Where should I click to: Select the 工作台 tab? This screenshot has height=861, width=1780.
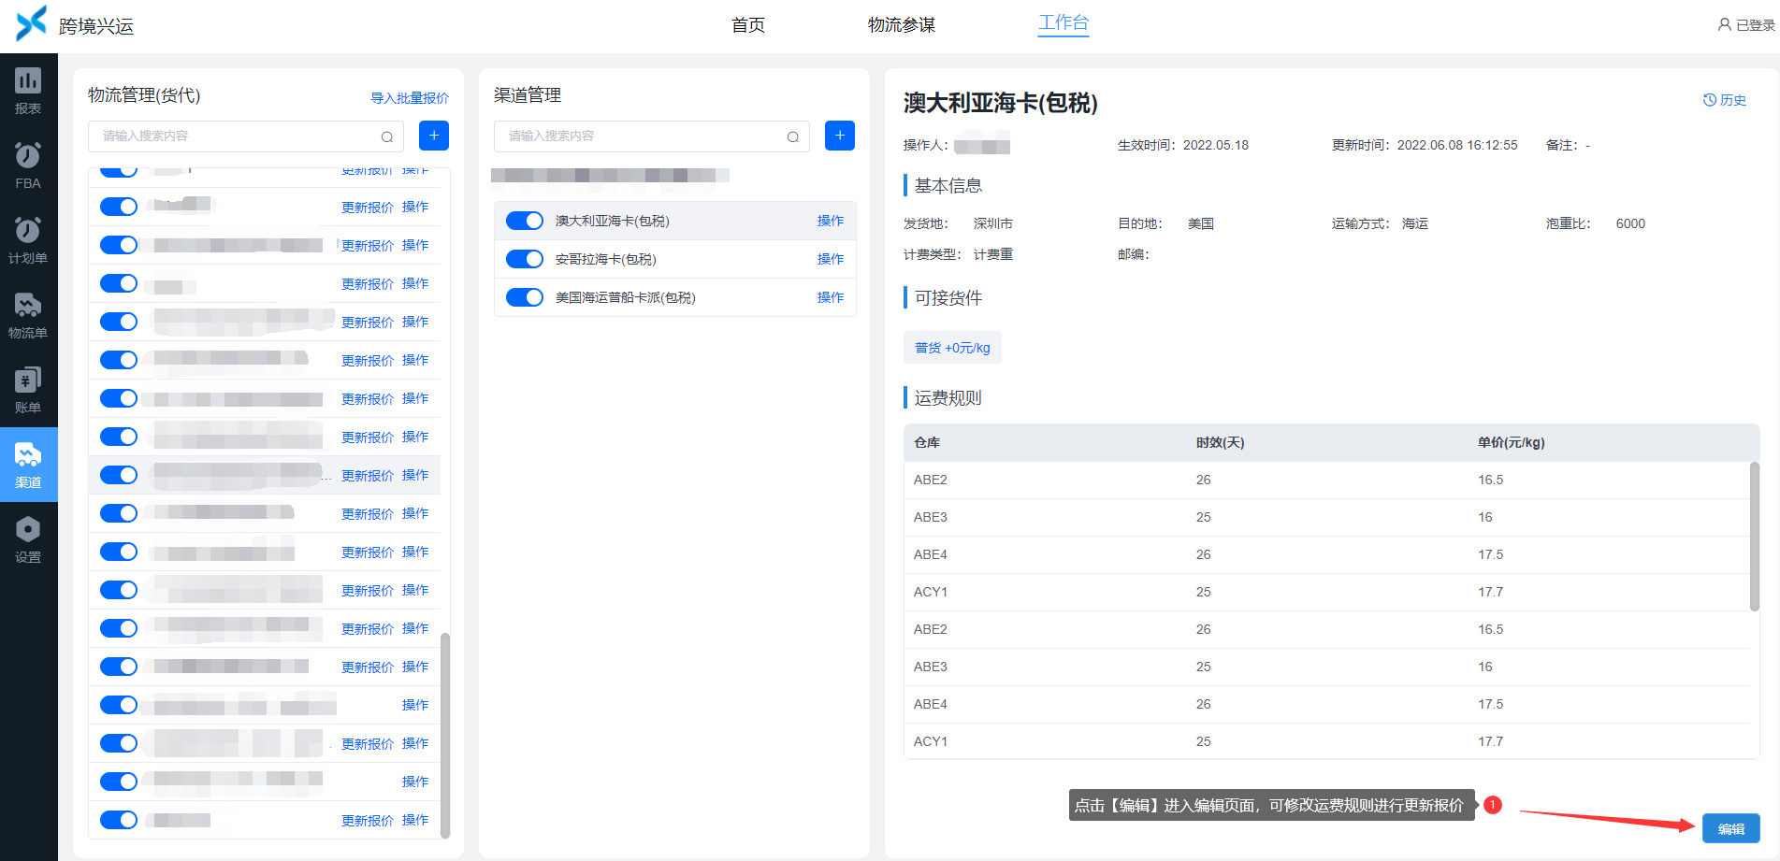1064,23
